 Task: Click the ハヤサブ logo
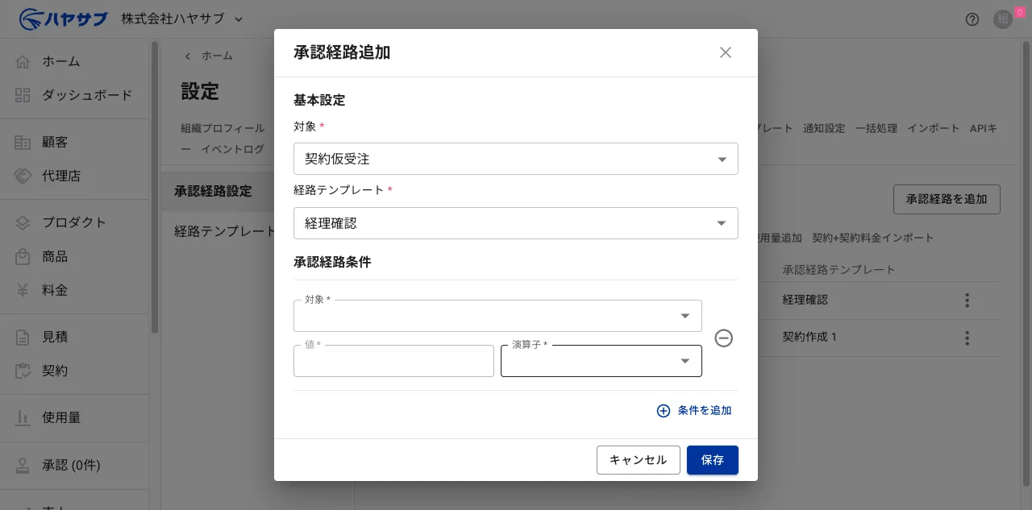click(63, 19)
